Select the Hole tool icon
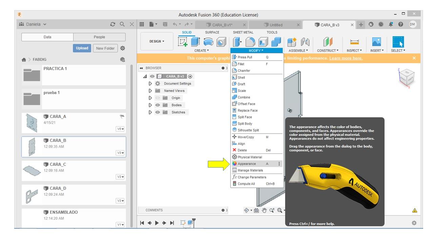 (x=221, y=42)
